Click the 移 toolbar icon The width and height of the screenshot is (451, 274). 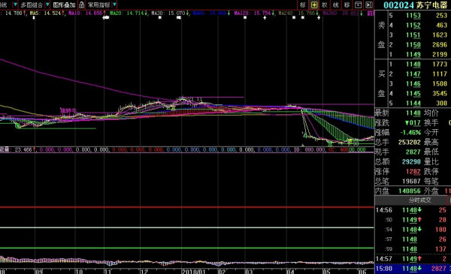(x=347, y=5)
